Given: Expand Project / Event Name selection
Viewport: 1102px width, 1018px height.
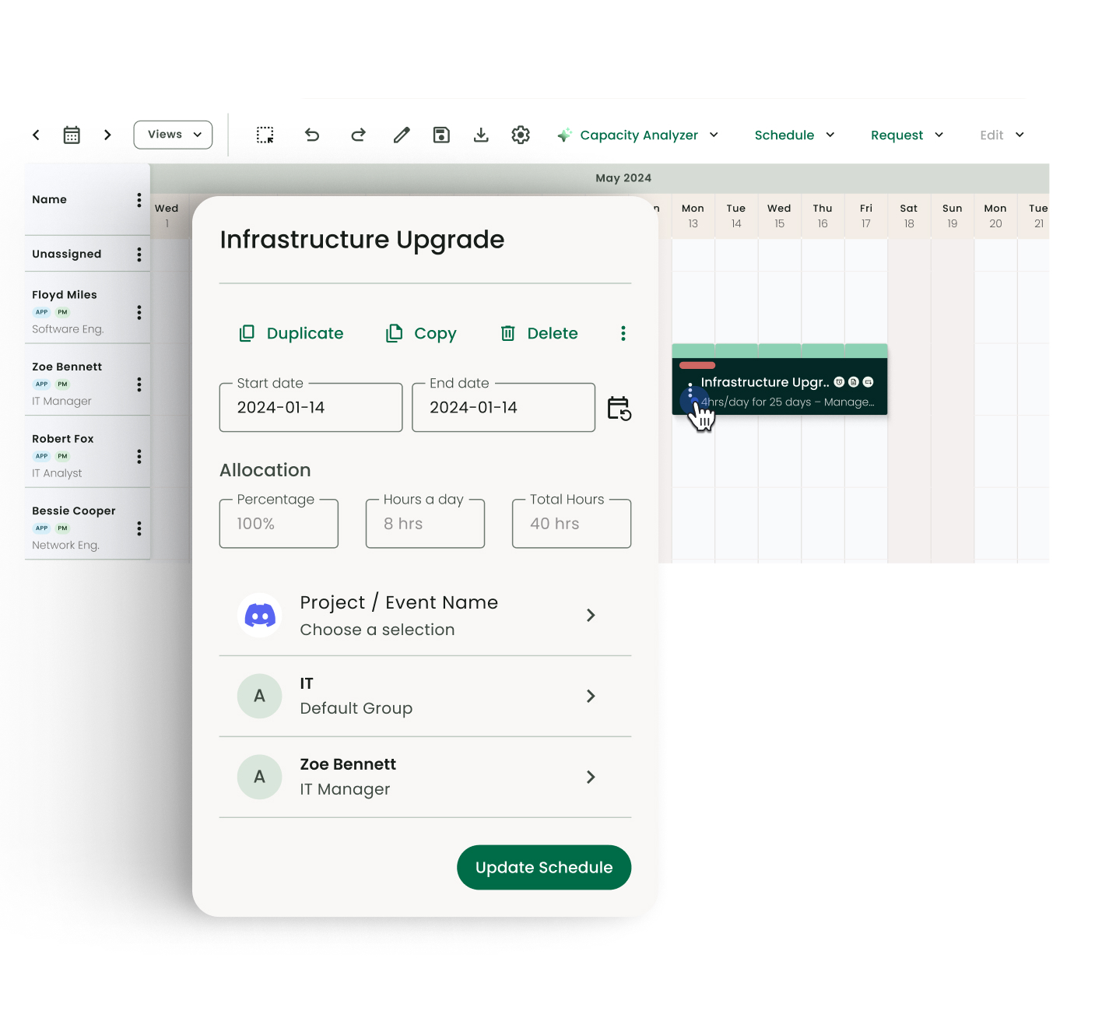Looking at the screenshot, I should pos(425,615).
